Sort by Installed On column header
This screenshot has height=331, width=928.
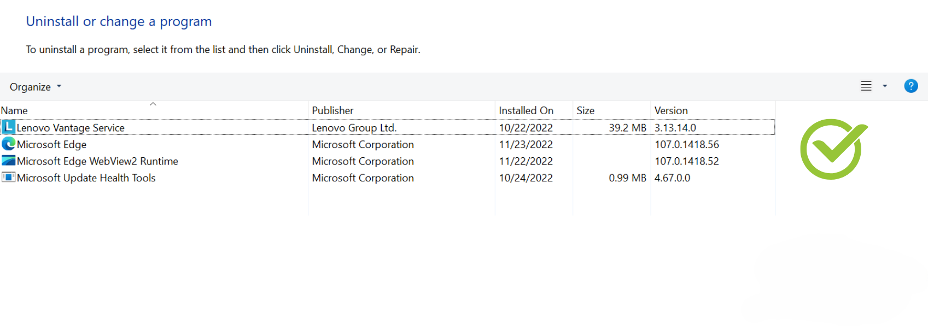[x=526, y=111]
